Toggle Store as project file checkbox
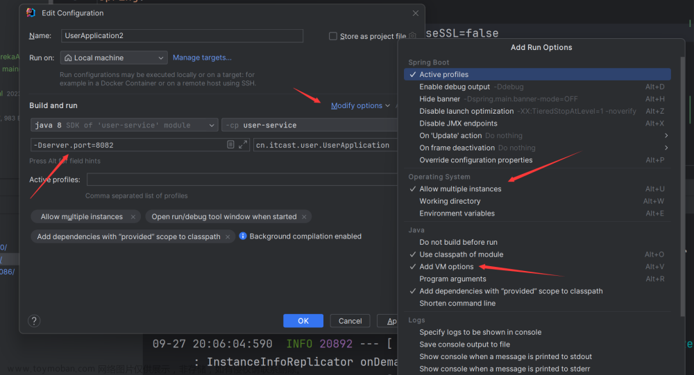694x375 pixels. (333, 36)
